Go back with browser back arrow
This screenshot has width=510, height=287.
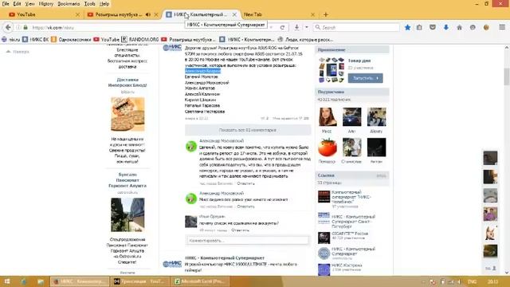(x=8, y=27)
